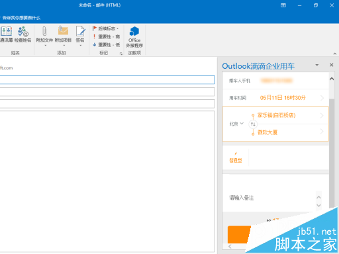Attach a file with 附加文件
Screen dimensions: 339x254
click(44, 36)
